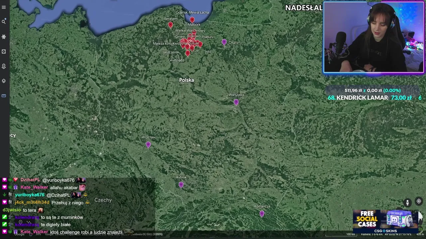The height and width of the screenshot is (239, 426).
Task: Click the streamer webcam overlay
Action: (374, 37)
